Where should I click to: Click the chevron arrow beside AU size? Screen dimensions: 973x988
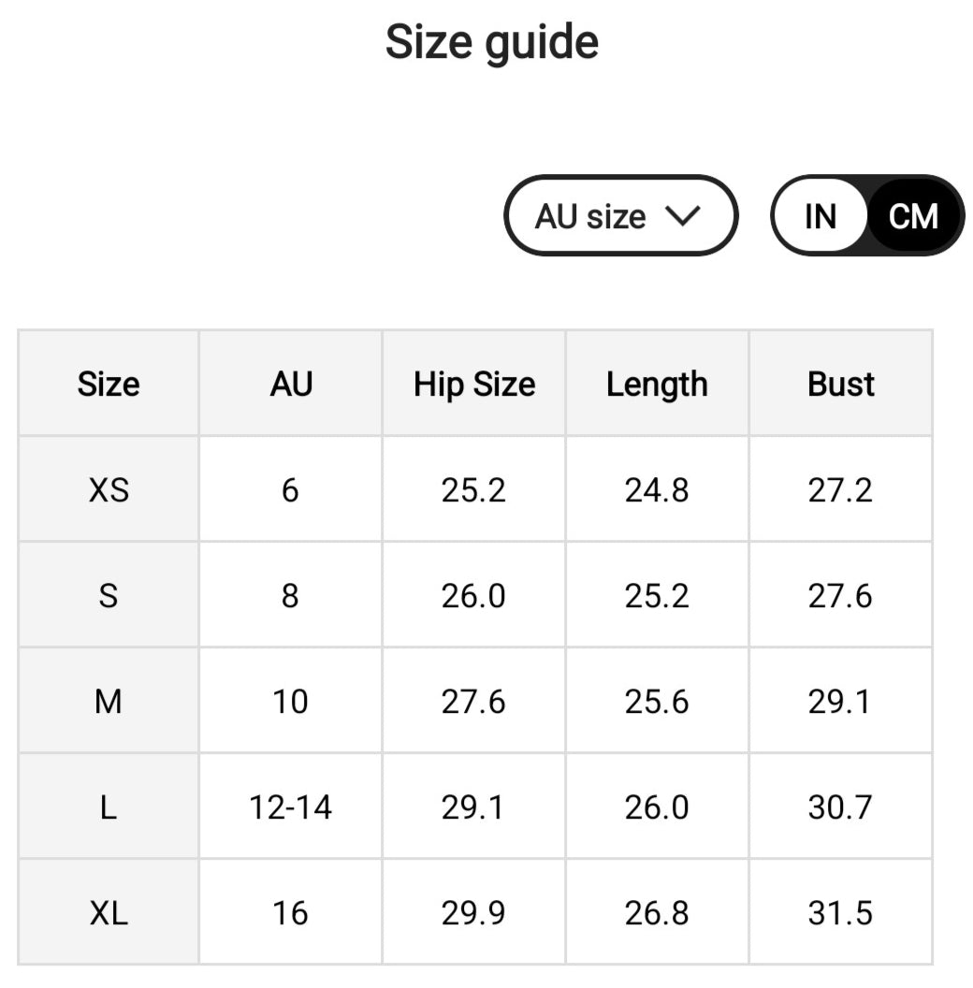pyautogui.click(x=682, y=216)
